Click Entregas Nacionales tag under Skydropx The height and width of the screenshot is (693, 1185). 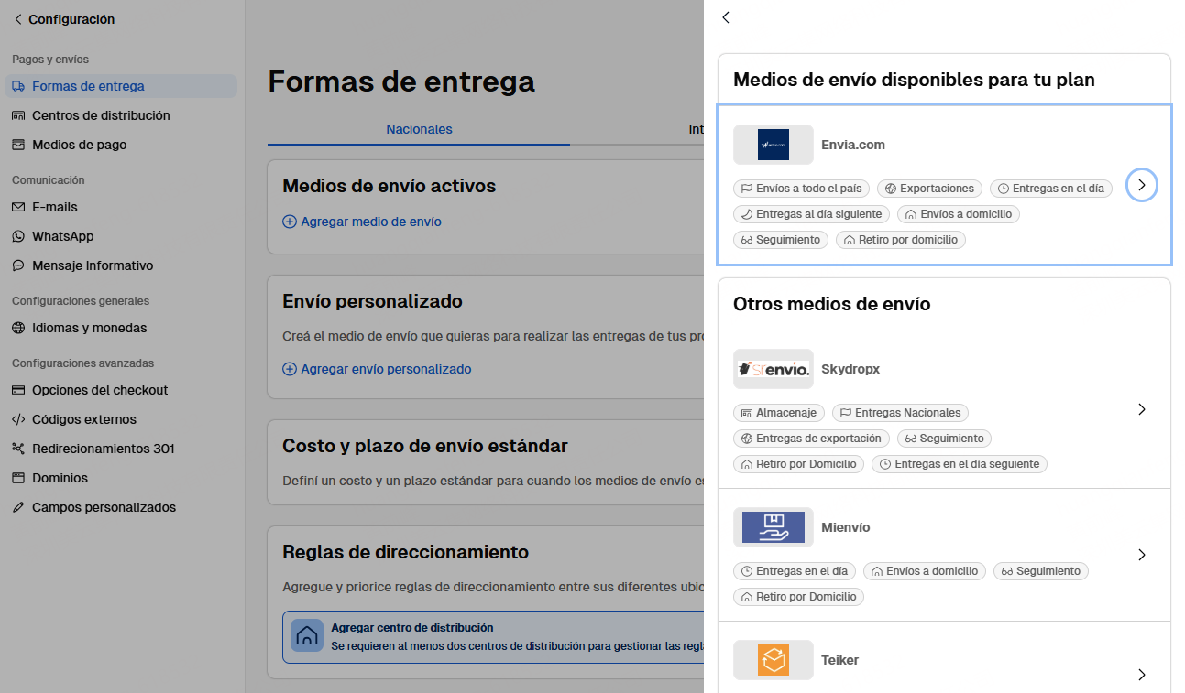(901, 413)
